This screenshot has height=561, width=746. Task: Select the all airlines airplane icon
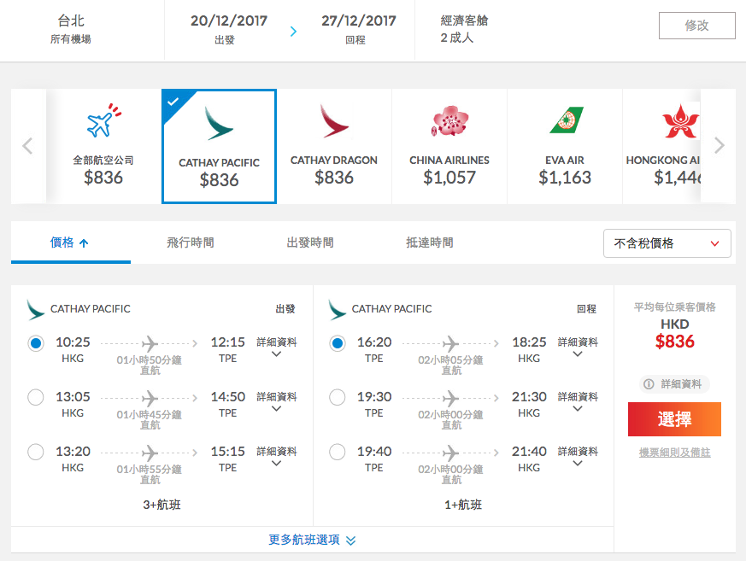pos(103,120)
